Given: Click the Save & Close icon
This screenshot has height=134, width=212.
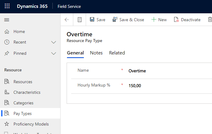Looking at the screenshot, I should pyautogui.click(x=115, y=19).
